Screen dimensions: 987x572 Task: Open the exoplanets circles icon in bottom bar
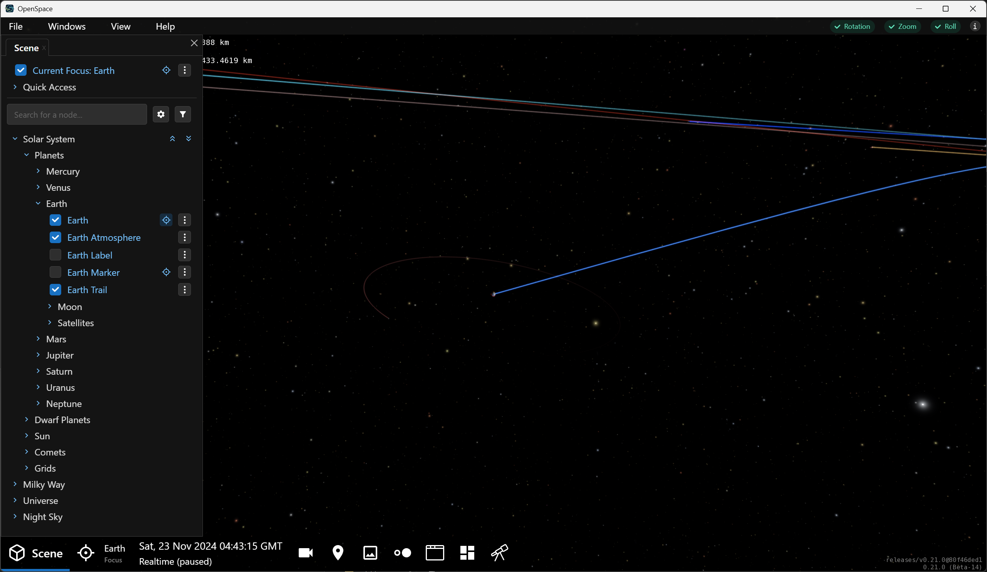coord(402,553)
